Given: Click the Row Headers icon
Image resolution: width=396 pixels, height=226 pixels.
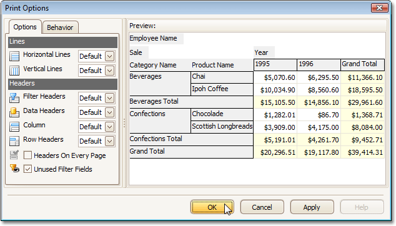Looking at the screenshot, I should coord(14,141).
